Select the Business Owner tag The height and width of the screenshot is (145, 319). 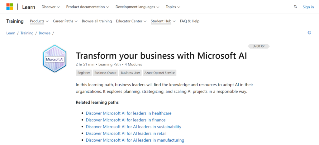105,73
